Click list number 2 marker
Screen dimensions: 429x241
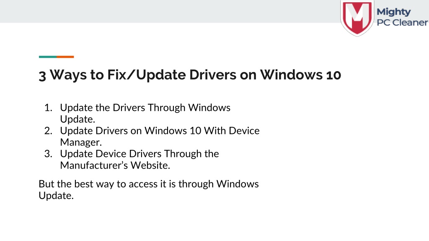(x=48, y=131)
